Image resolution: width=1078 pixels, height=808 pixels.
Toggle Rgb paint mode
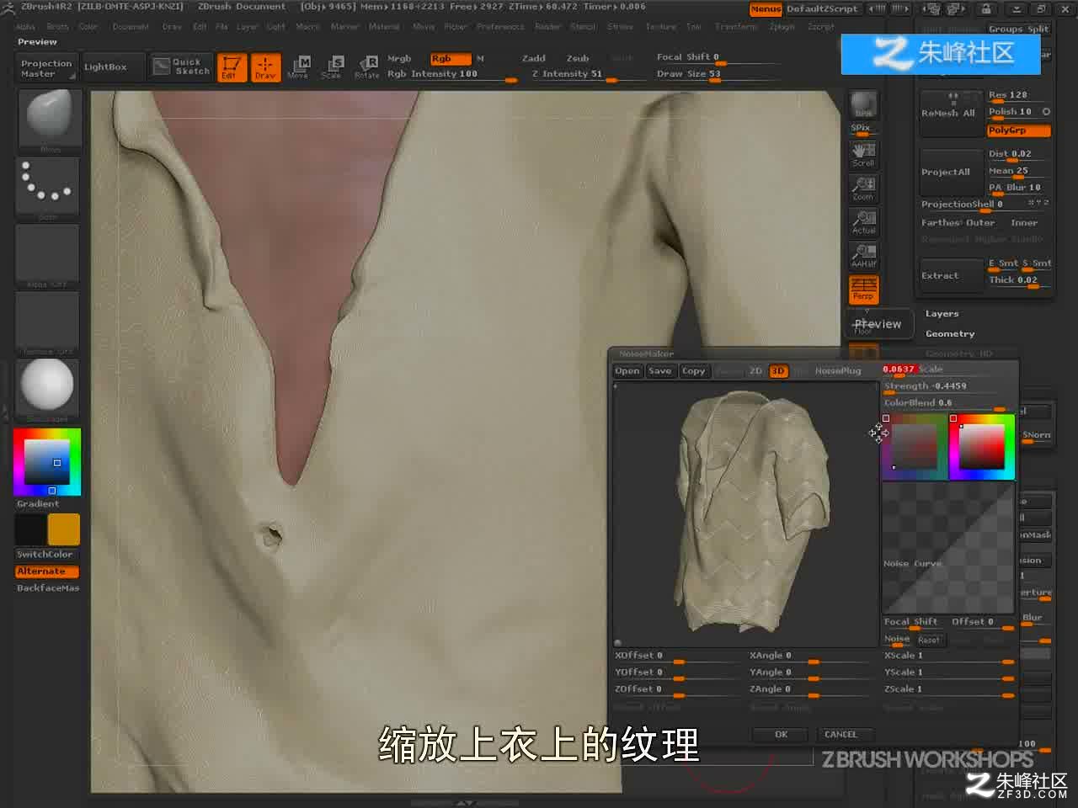click(450, 59)
